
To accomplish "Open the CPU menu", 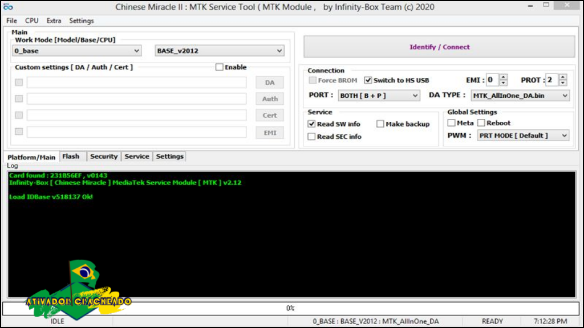I will tap(32, 21).
